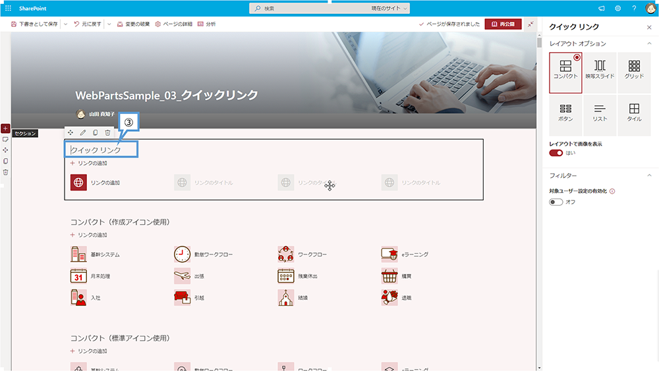Click author name 山田 真知子

101,114
